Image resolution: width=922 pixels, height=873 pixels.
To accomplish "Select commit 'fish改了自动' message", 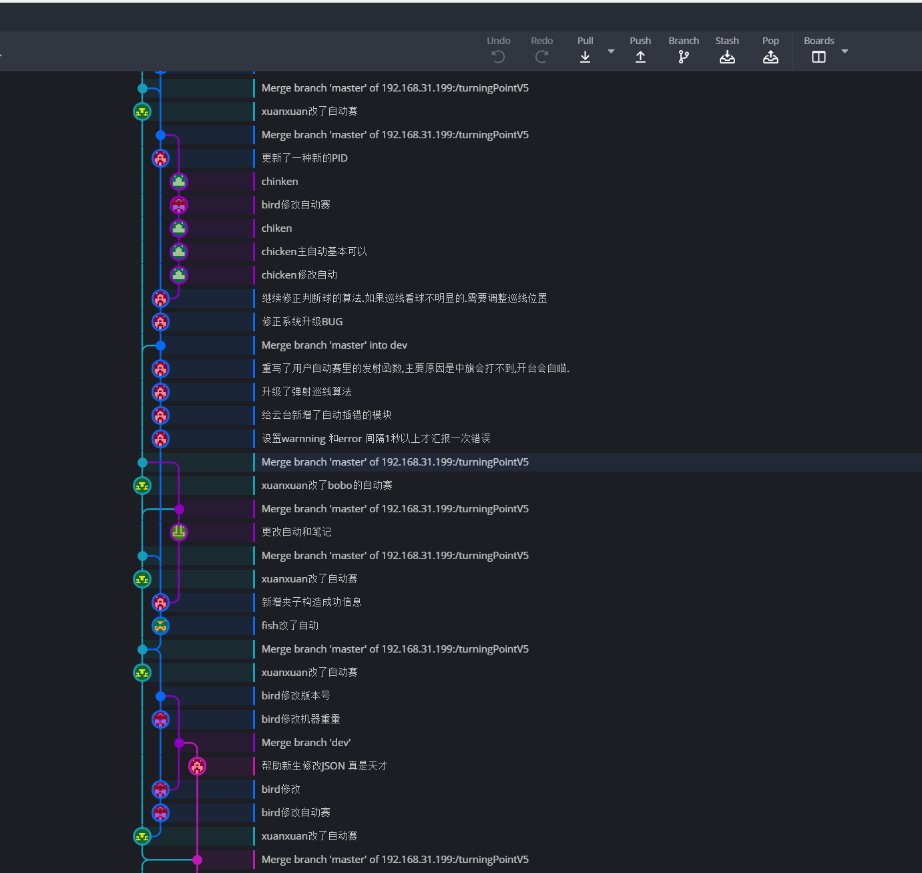I will coord(290,626).
